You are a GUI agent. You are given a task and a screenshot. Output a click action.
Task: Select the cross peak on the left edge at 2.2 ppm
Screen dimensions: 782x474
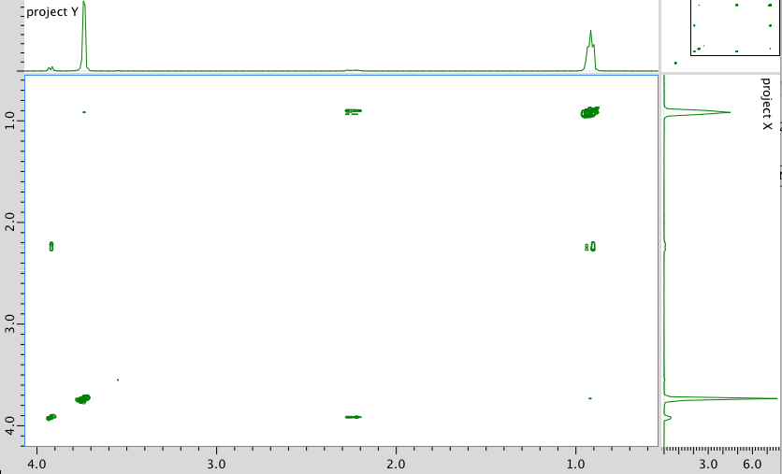[51, 246]
